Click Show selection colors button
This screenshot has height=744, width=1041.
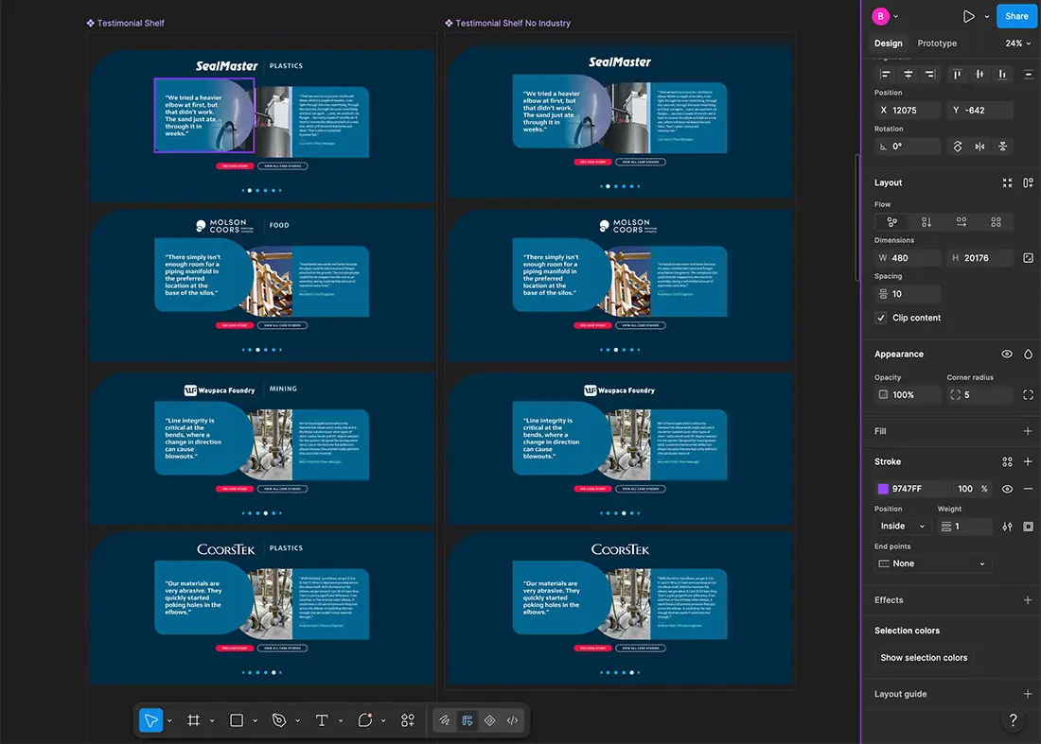coord(924,658)
